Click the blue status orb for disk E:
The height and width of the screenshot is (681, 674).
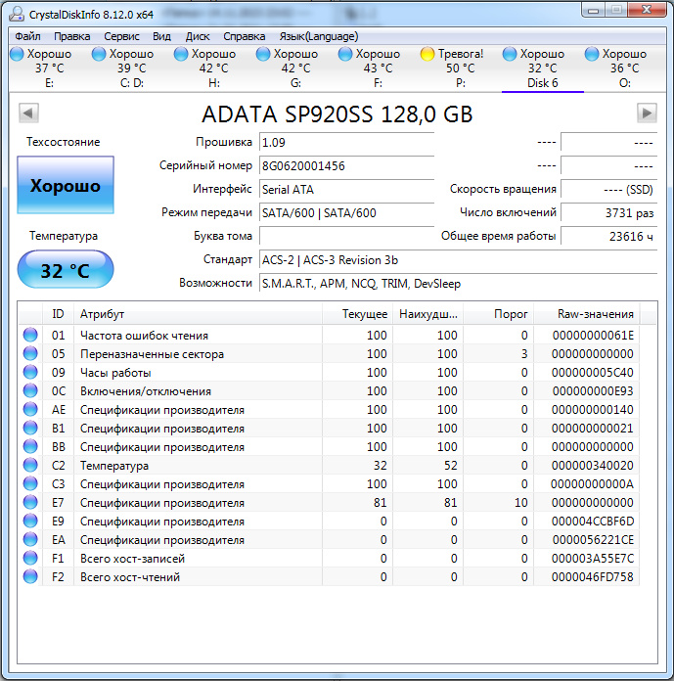click(x=17, y=54)
